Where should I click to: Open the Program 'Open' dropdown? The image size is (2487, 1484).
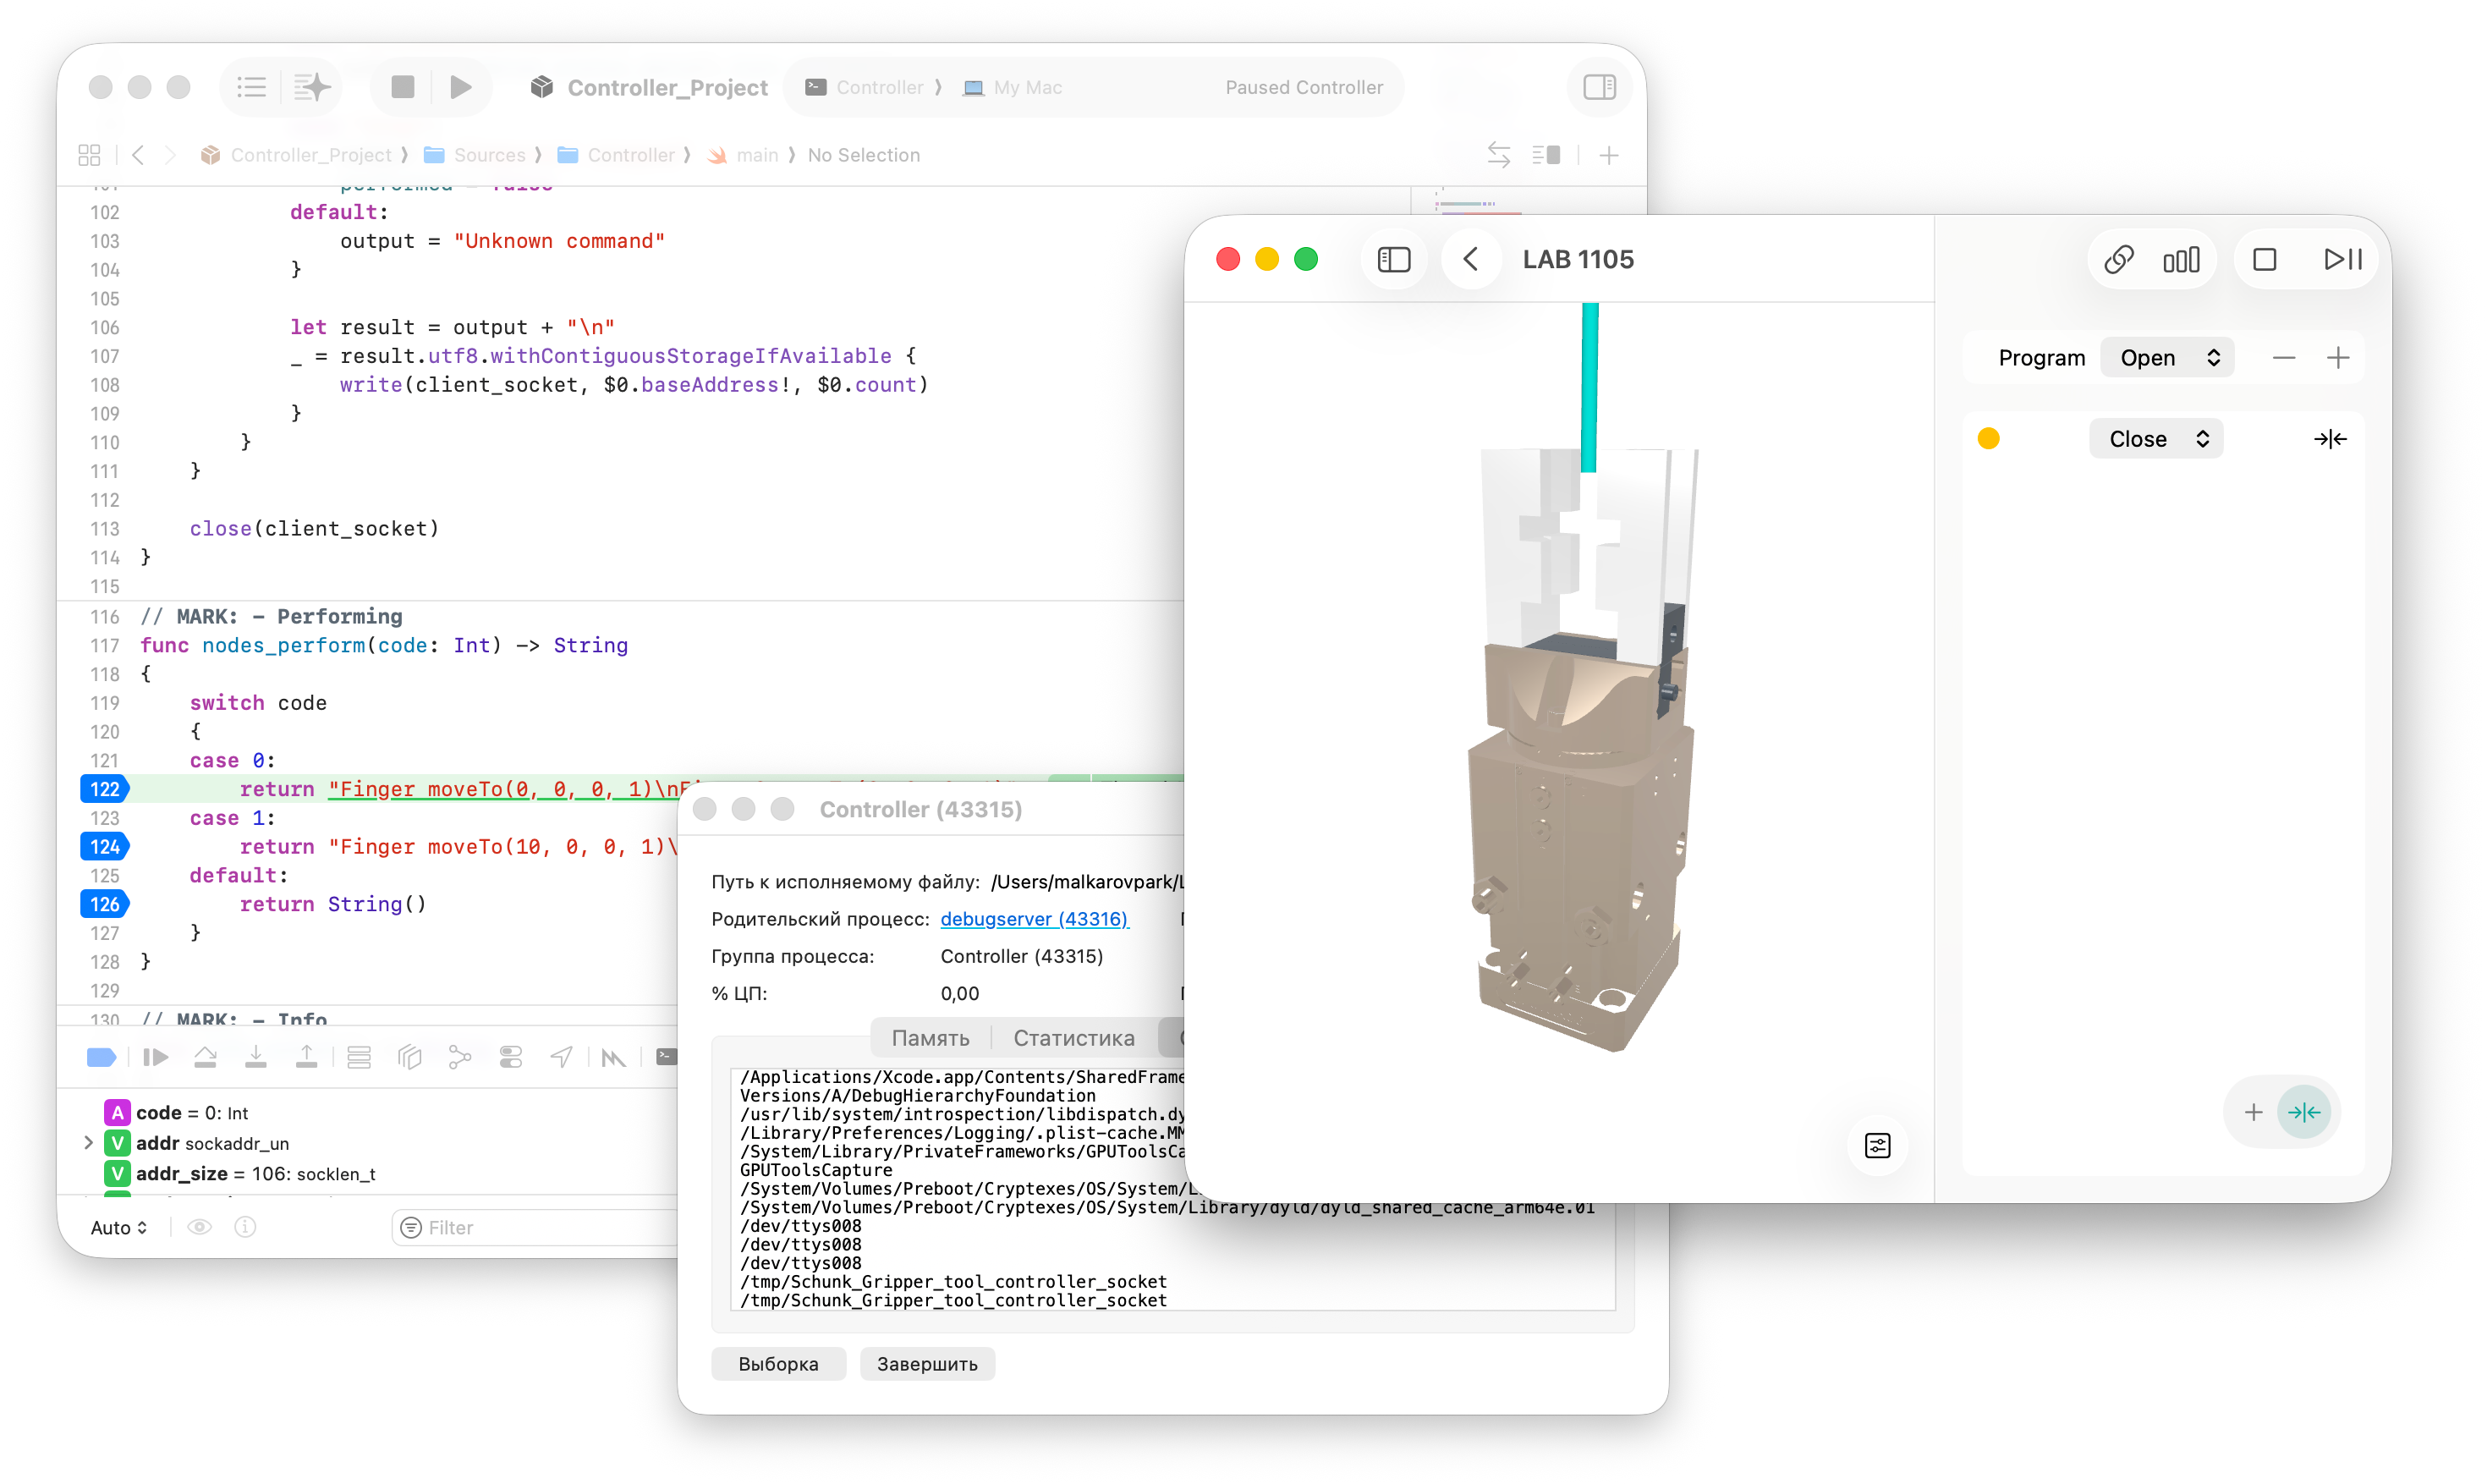tap(2167, 358)
